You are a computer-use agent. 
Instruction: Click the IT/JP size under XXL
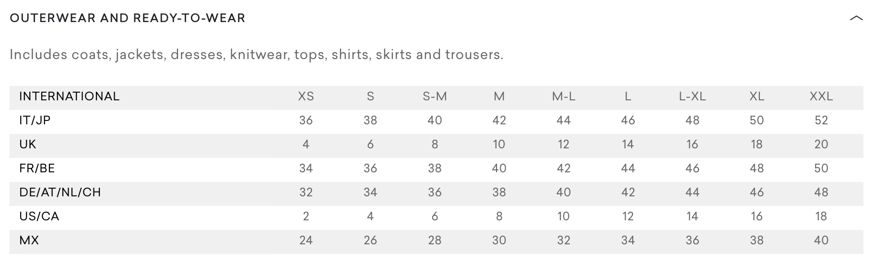coord(821,120)
